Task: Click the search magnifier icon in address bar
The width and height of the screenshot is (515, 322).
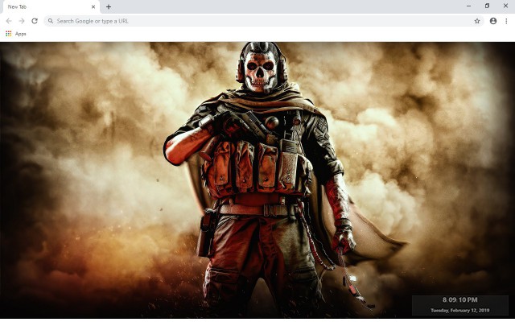Action: point(51,21)
